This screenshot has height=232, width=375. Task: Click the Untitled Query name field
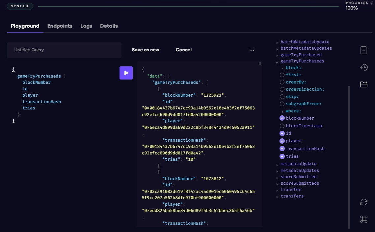64,50
